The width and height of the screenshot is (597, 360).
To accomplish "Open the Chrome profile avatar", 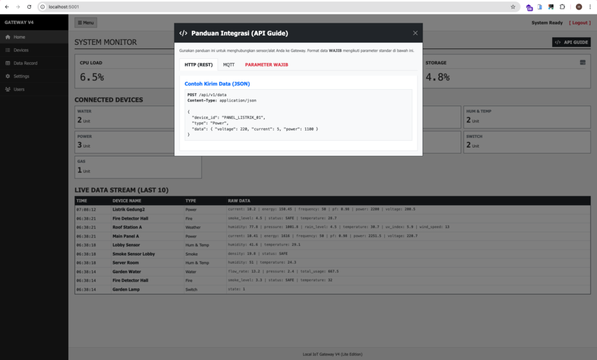I will click(578, 6).
